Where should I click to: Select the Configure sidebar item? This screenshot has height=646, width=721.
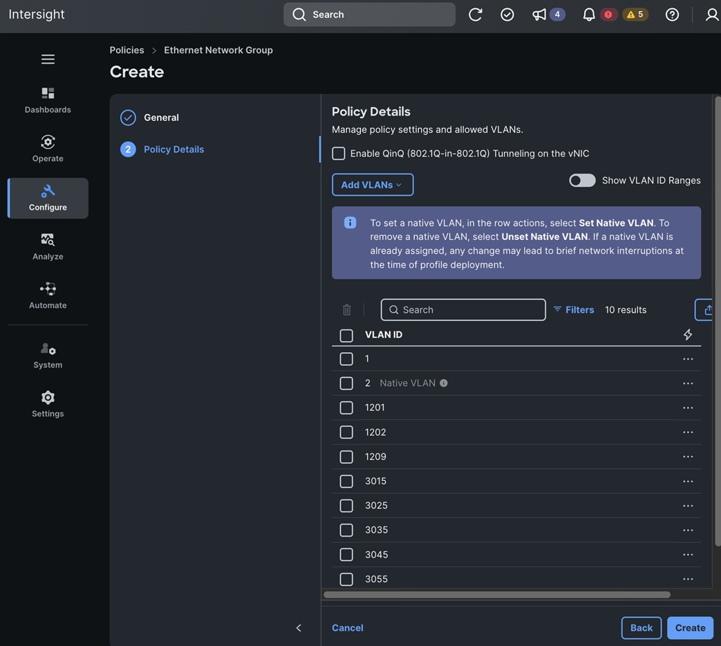48,198
